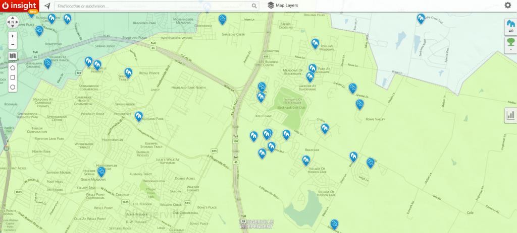Click the locate me arrow icon
Viewport: 517px width, 233px height.
pyautogui.click(x=47, y=6)
